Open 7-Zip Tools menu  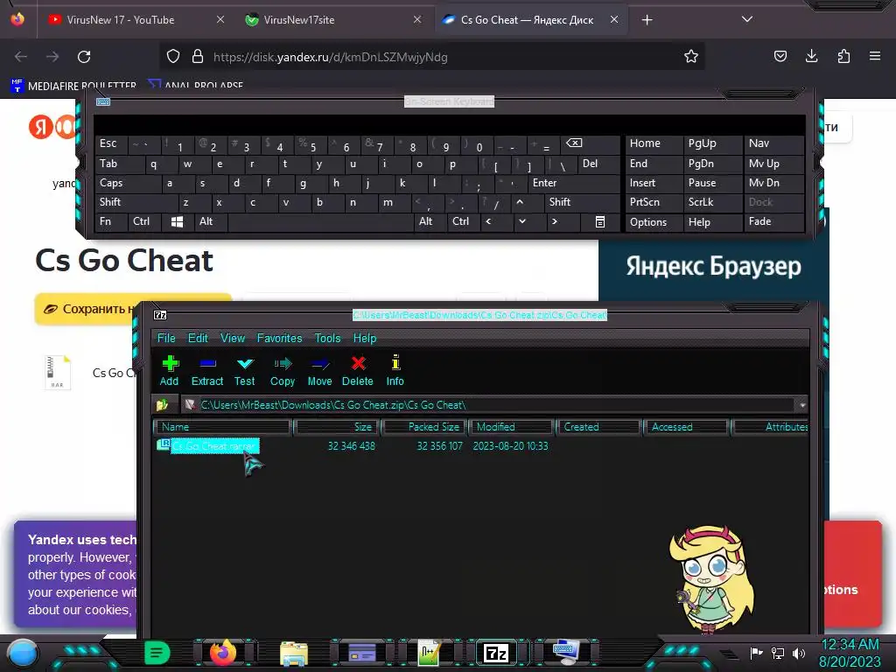tap(327, 338)
